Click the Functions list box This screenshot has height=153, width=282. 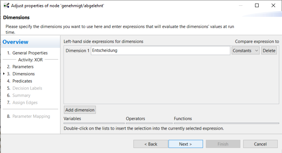pyautogui.click(x=226, y=123)
